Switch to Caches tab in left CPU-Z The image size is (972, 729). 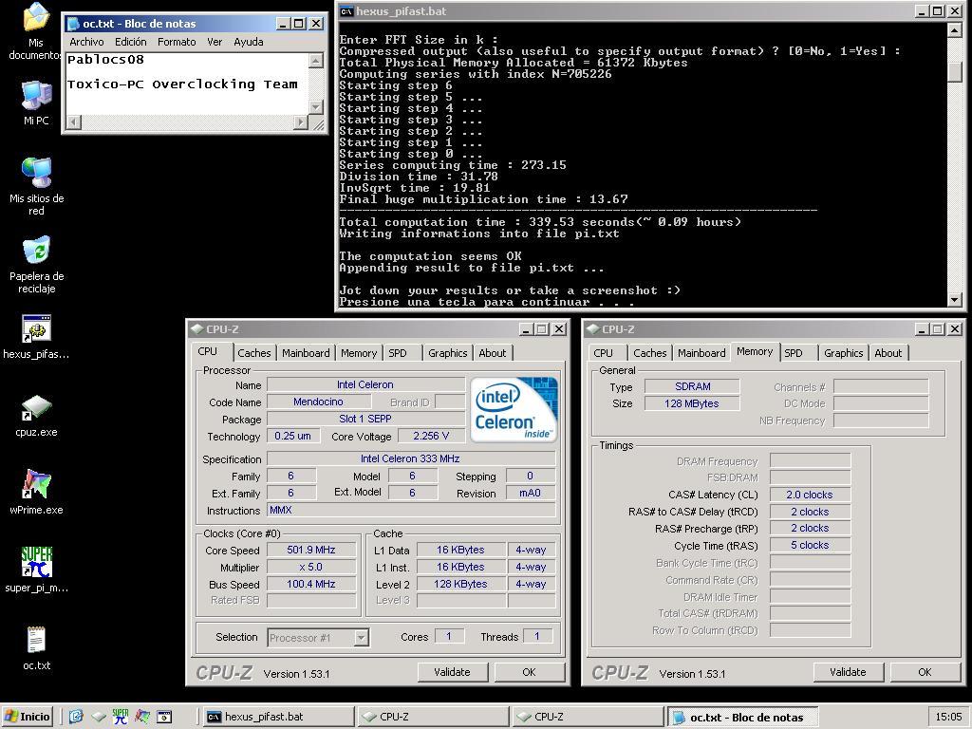coord(254,353)
